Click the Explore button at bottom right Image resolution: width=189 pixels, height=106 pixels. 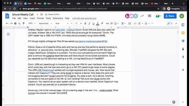pos(174,102)
